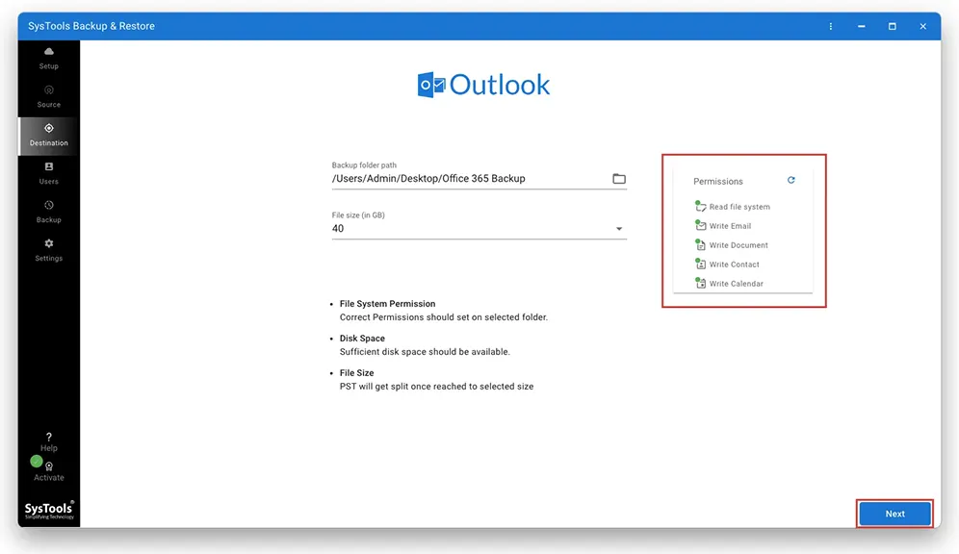
Task: Refresh the Permissions list
Action: pyautogui.click(x=791, y=180)
